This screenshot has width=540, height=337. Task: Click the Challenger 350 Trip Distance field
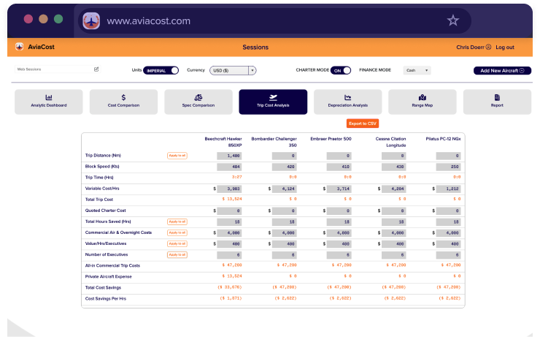[284, 156]
